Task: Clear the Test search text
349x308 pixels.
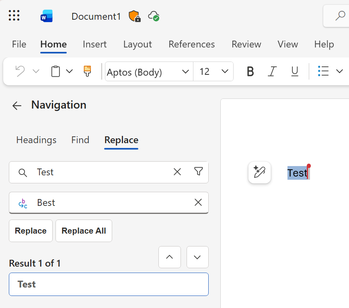Action: tap(177, 172)
